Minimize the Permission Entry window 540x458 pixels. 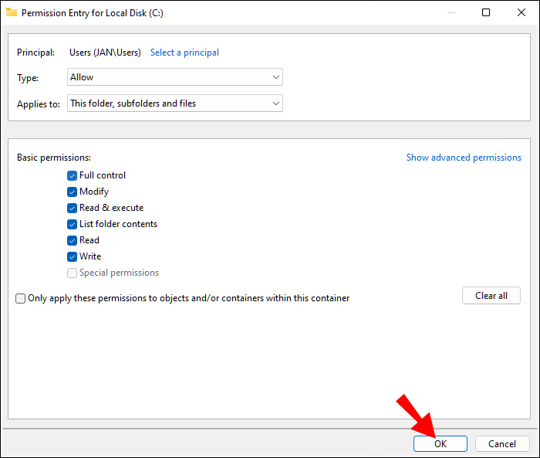tap(451, 13)
